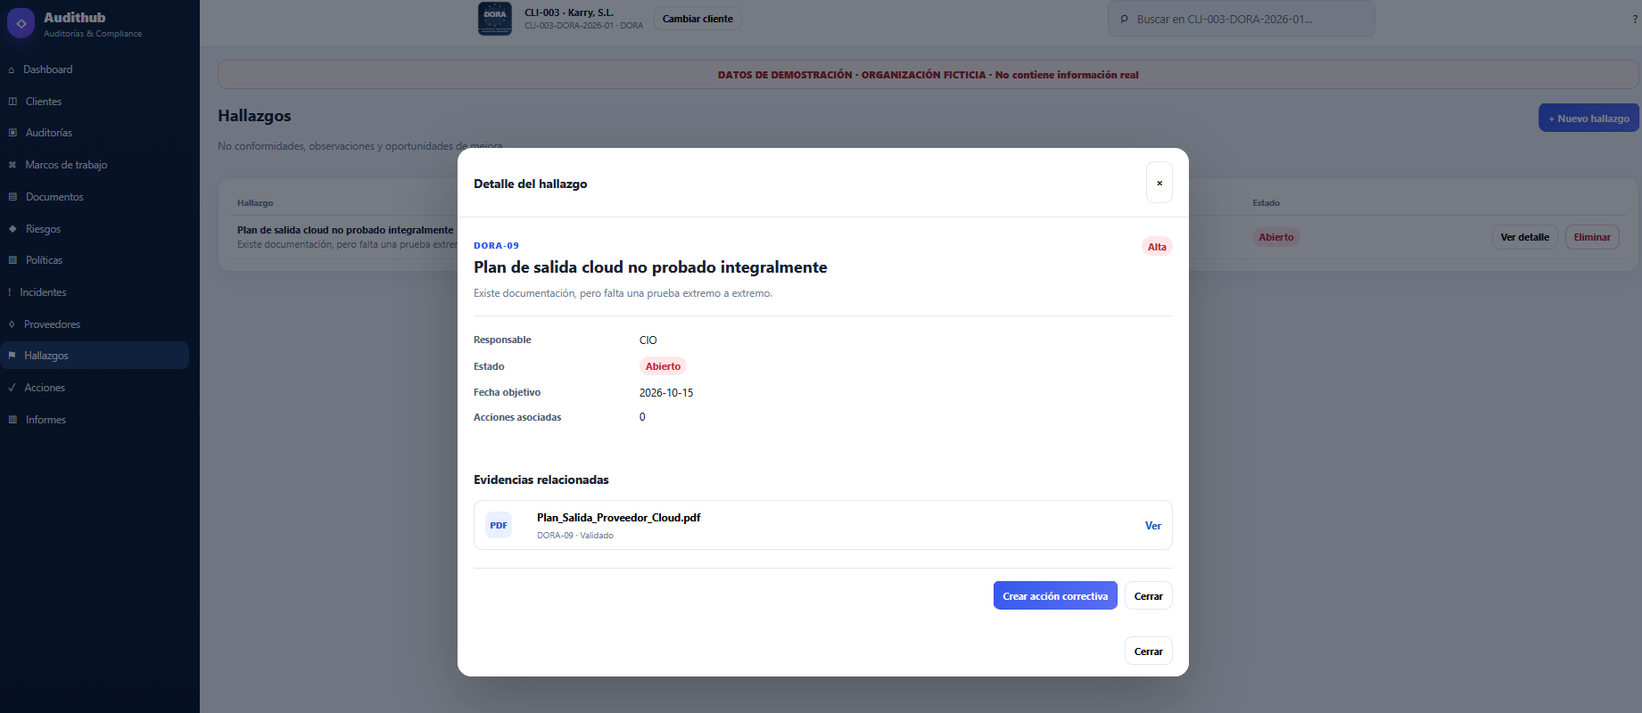Click the Responsable value CIO
Viewport: 1642px width, 713px height.
coord(648,340)
